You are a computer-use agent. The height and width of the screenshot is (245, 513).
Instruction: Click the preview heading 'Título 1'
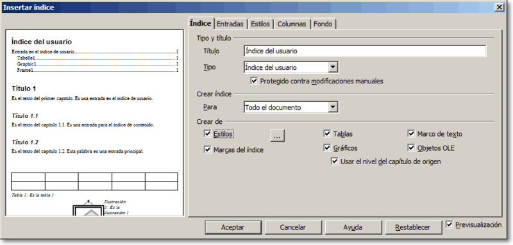(x=24, y=89)
